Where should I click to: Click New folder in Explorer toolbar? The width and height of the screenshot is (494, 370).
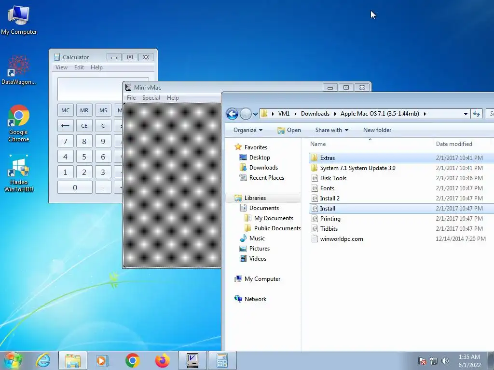click(377, 130)
